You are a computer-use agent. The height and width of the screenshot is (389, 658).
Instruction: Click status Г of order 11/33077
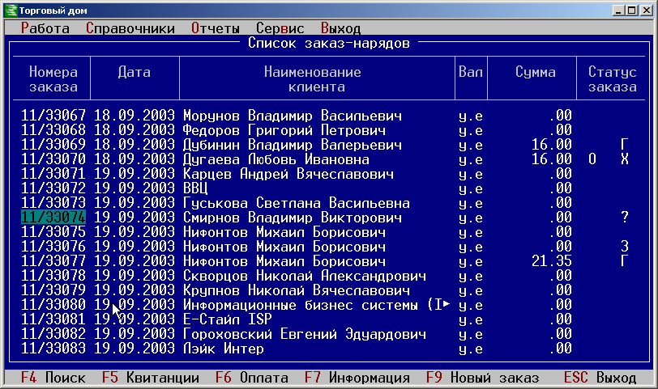pyautogui.click(x=625, y=261)
